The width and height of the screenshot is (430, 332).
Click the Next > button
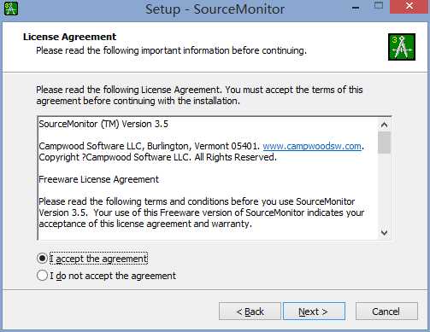314,312
